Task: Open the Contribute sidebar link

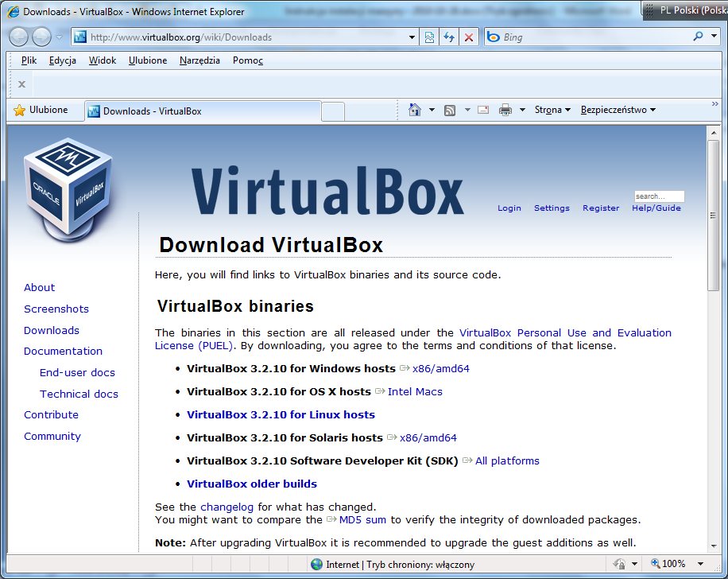Action: [51, 415]
